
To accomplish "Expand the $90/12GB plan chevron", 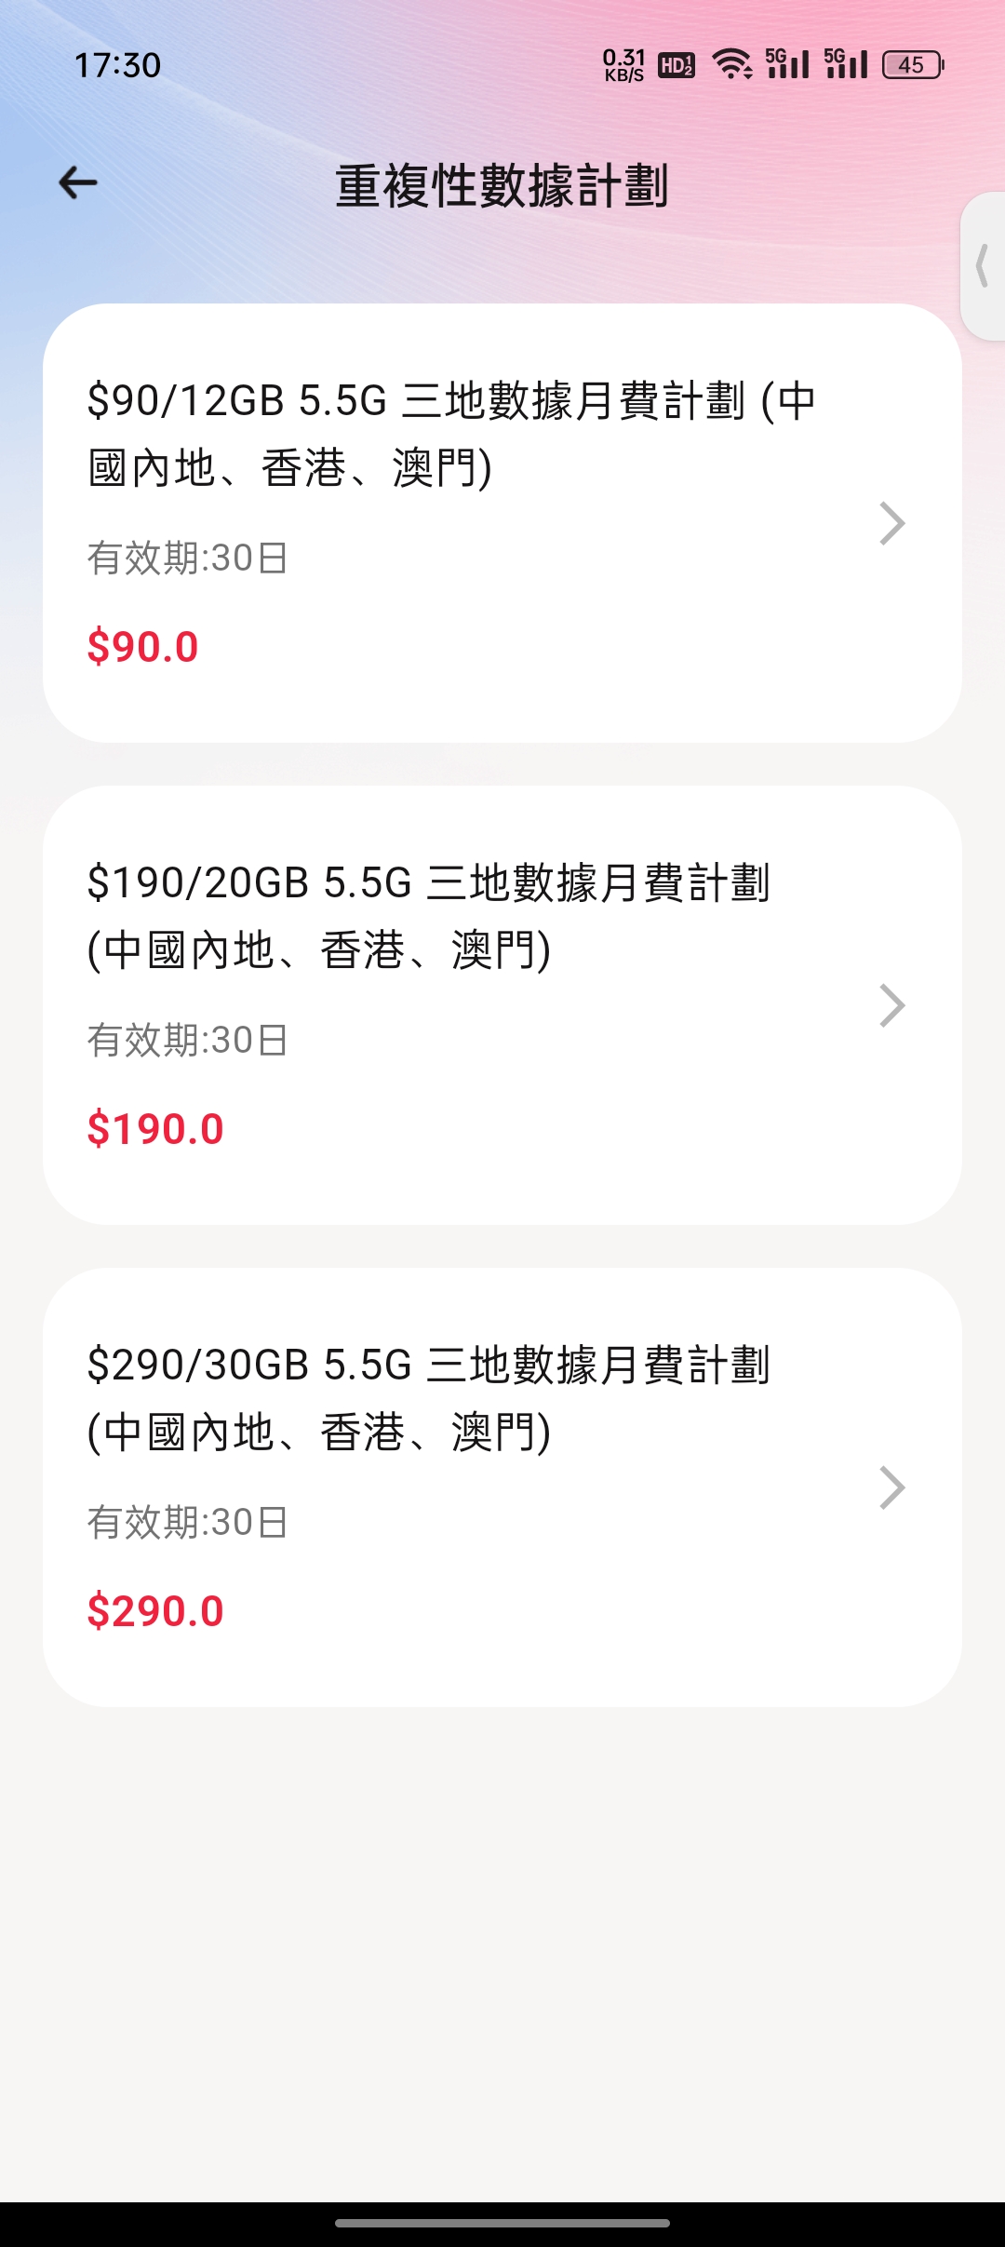I will tap(891, 523).
